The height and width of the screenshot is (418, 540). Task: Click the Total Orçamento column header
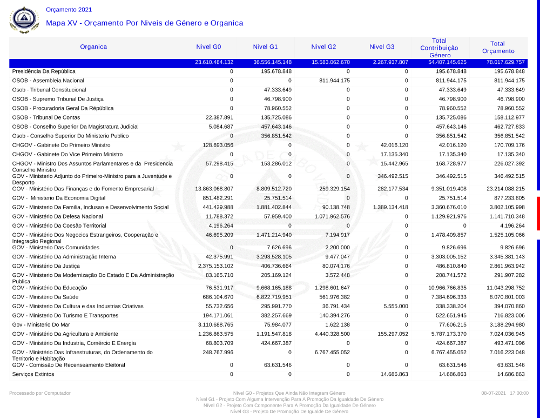[497, 48]
